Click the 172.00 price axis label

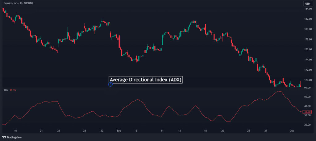coord(309,70)
